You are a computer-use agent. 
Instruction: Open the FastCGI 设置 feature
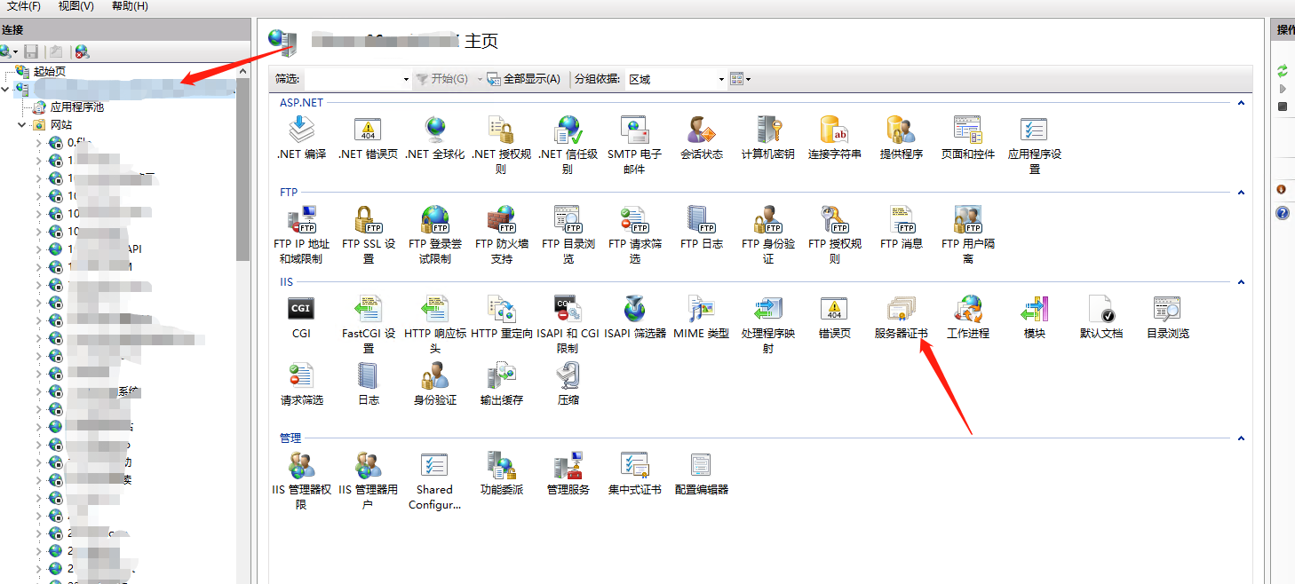pyautogui.click(x=369, y=325)
